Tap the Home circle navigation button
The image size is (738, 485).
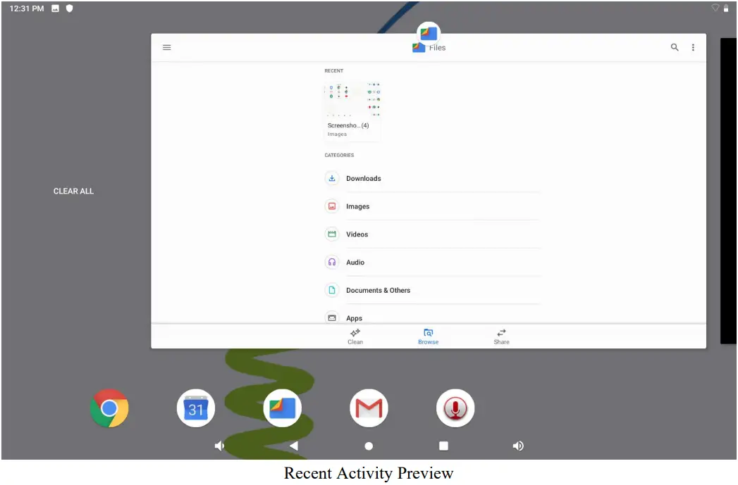point(369,446)
